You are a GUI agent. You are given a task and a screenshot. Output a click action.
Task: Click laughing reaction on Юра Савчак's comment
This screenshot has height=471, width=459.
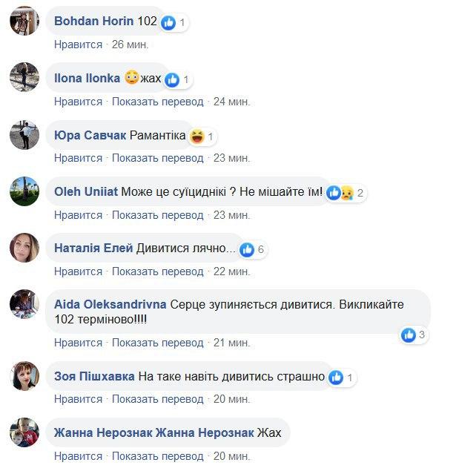(x=197, y=136)
